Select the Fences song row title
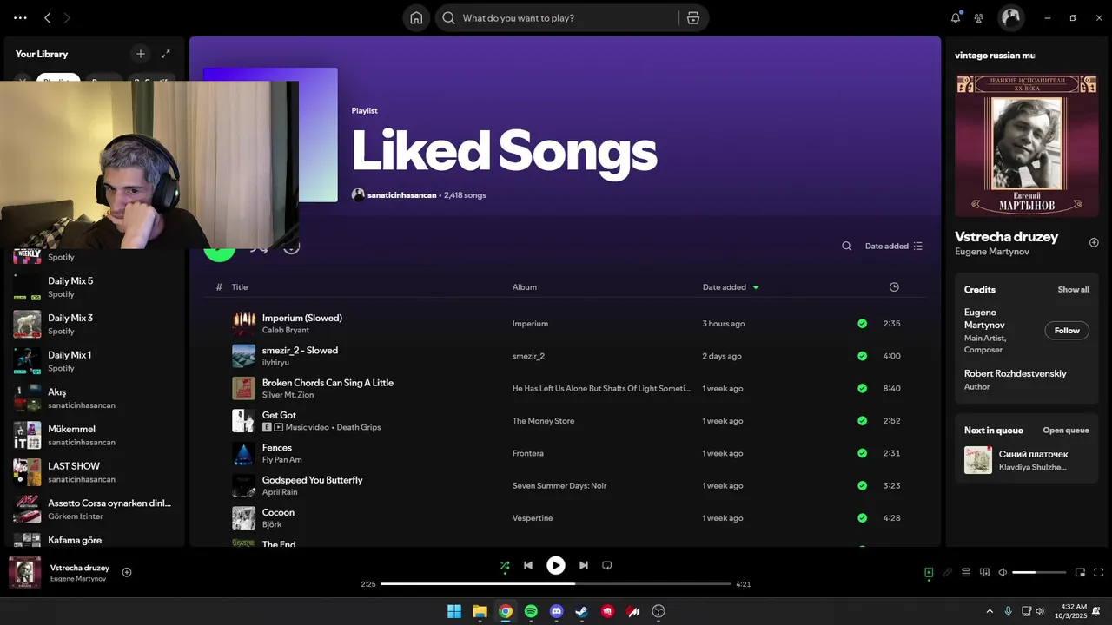 tap(277, 448)
